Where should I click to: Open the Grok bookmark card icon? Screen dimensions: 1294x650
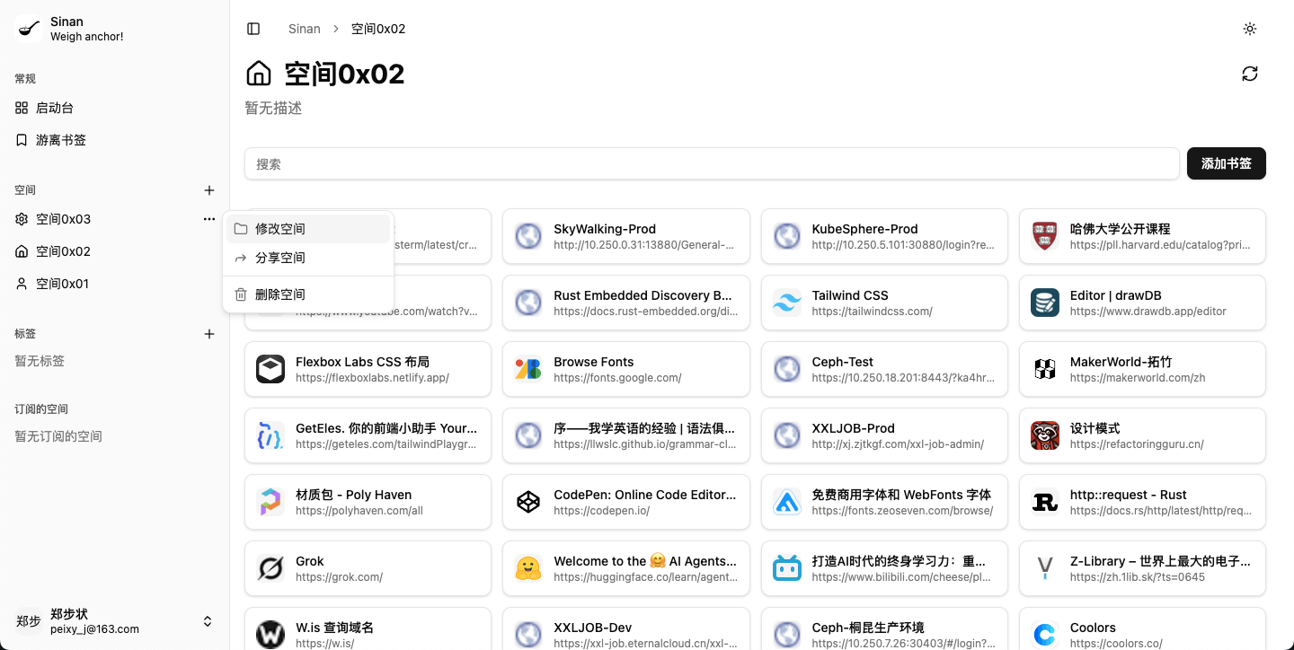(x=270, y=568)
